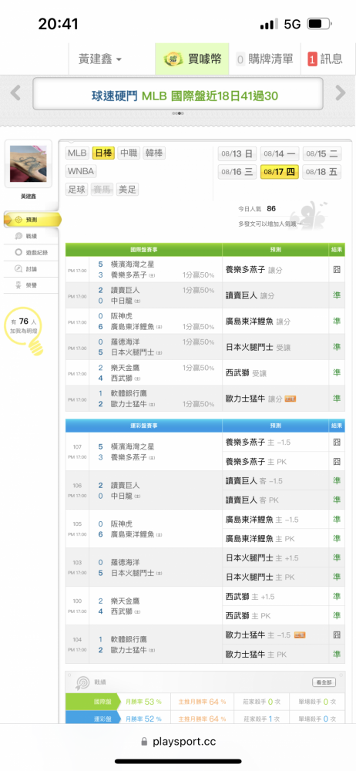Switch to the 美足 sport tab
356x771 pixels.
tap(127, 190)
